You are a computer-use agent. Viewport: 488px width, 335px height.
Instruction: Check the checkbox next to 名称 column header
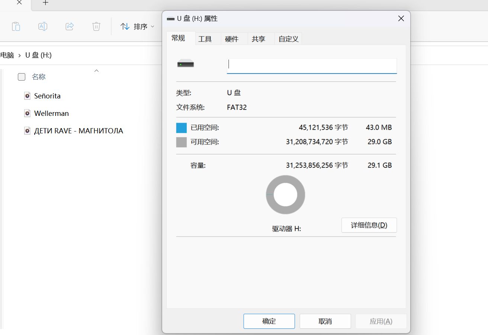click(21, 77)
